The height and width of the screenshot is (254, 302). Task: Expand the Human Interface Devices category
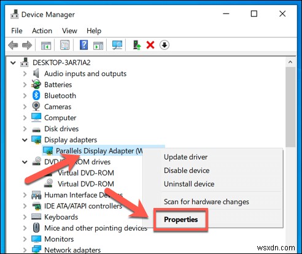[25, 195]
